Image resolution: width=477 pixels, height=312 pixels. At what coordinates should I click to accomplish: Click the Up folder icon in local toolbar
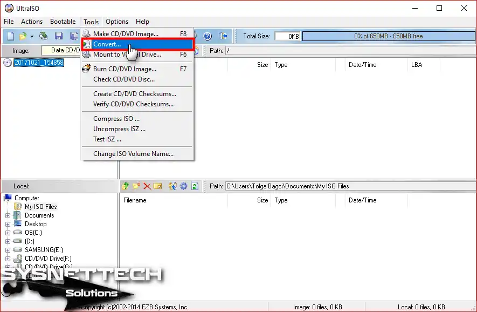click(x=126, y=186)
